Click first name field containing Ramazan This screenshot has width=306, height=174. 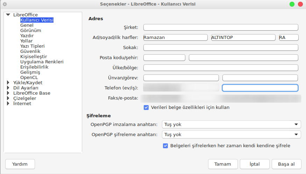coord(175,38)
